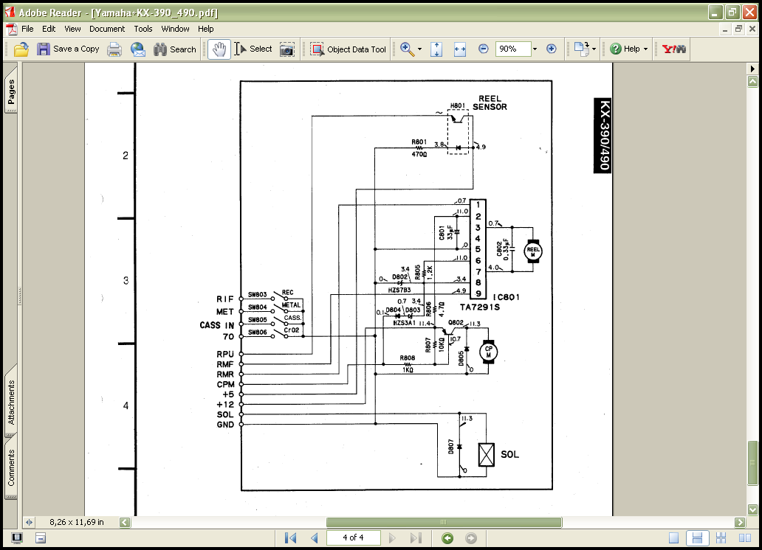Open the Help menu in menu bar
762x550 pixels.
[x=205, y=29]
